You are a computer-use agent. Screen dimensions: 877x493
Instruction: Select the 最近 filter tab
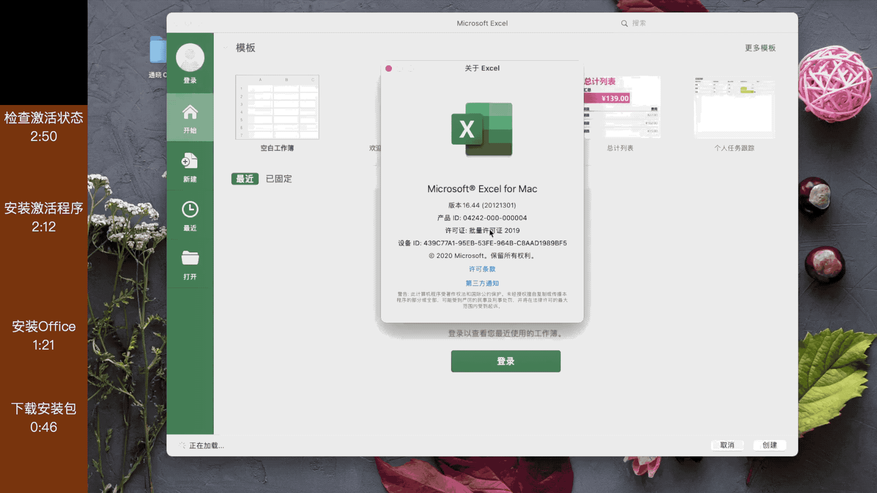(x=244, y=178)
